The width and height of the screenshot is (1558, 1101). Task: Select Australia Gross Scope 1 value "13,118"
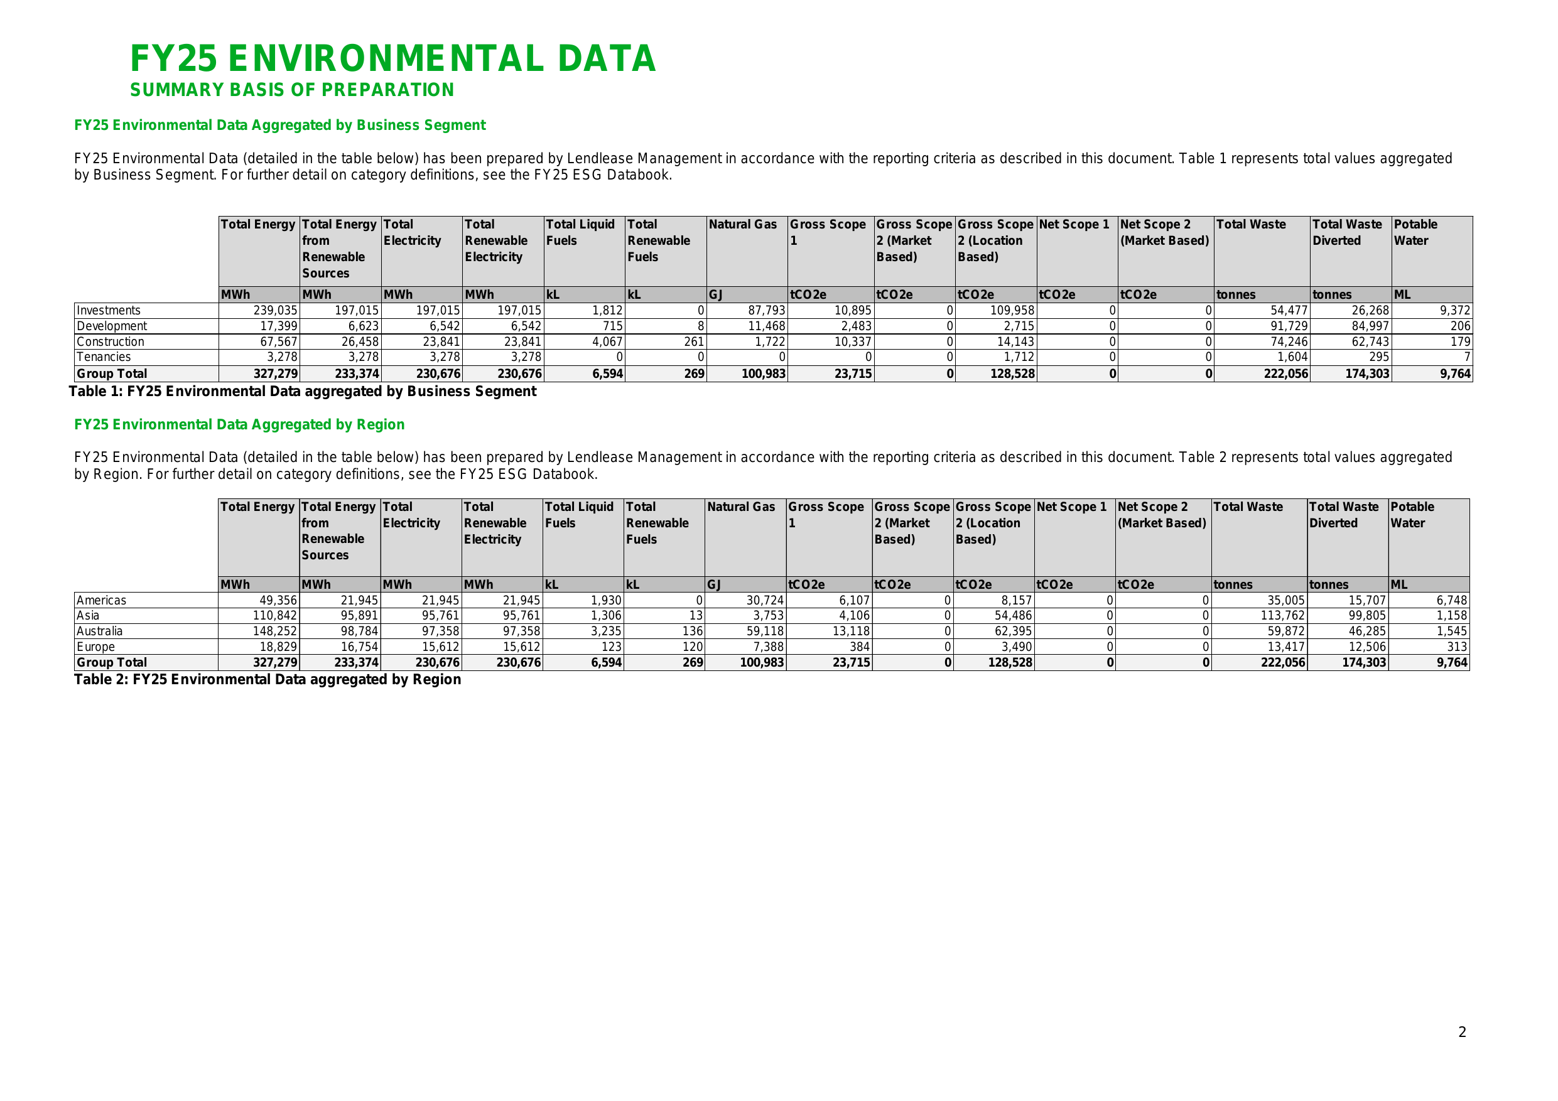850,631
